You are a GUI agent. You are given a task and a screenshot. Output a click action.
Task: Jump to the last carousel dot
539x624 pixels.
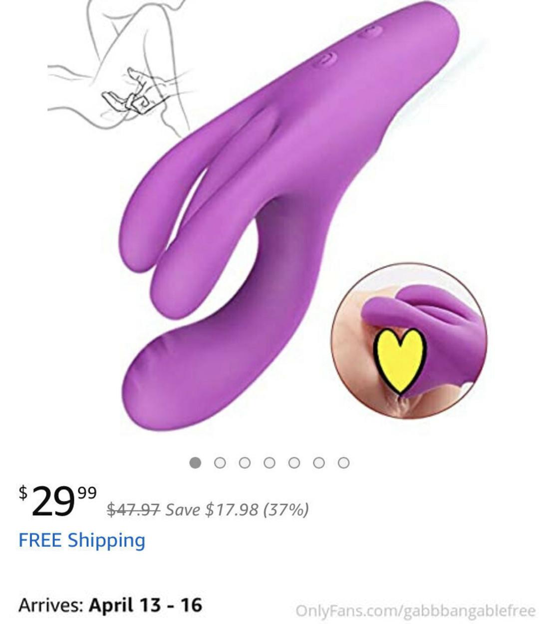pos(343,463)
